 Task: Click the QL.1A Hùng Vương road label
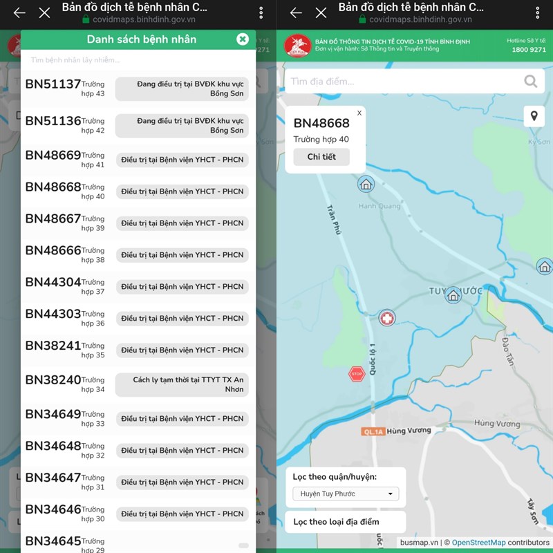[x=396, y=431]
